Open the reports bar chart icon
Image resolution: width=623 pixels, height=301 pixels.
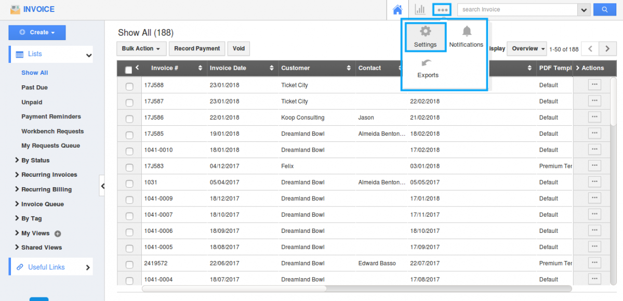click(419, 9)
